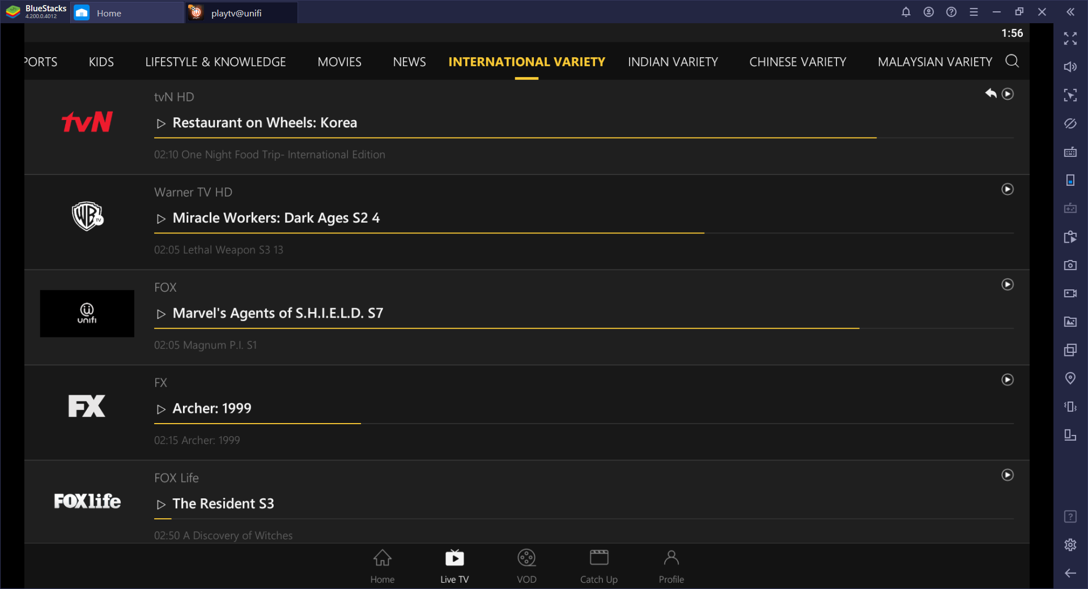Viewport: 1088px width, 589px height.
Task: Toggle BlueStacks fullscreen mode
Action: (1070, 39)
